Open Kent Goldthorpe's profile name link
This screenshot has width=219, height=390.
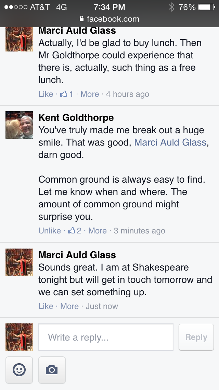[x=76, y=118]
